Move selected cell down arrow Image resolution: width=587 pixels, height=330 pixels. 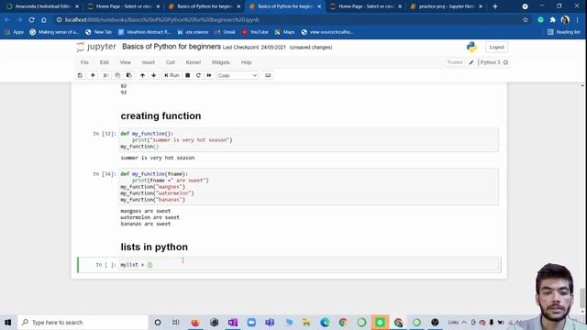(x=153, y=75)
